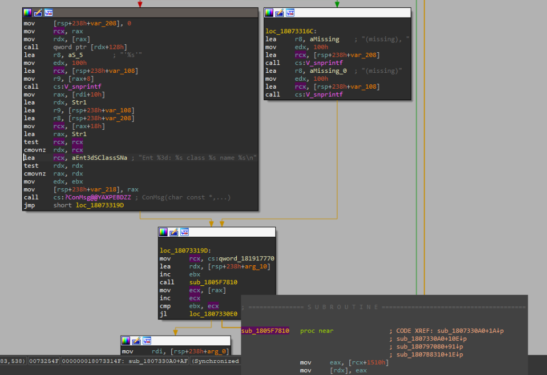Click the 0073254F offset in the status bar
Viewport: 547px width, 375px height.
point(44,361)
